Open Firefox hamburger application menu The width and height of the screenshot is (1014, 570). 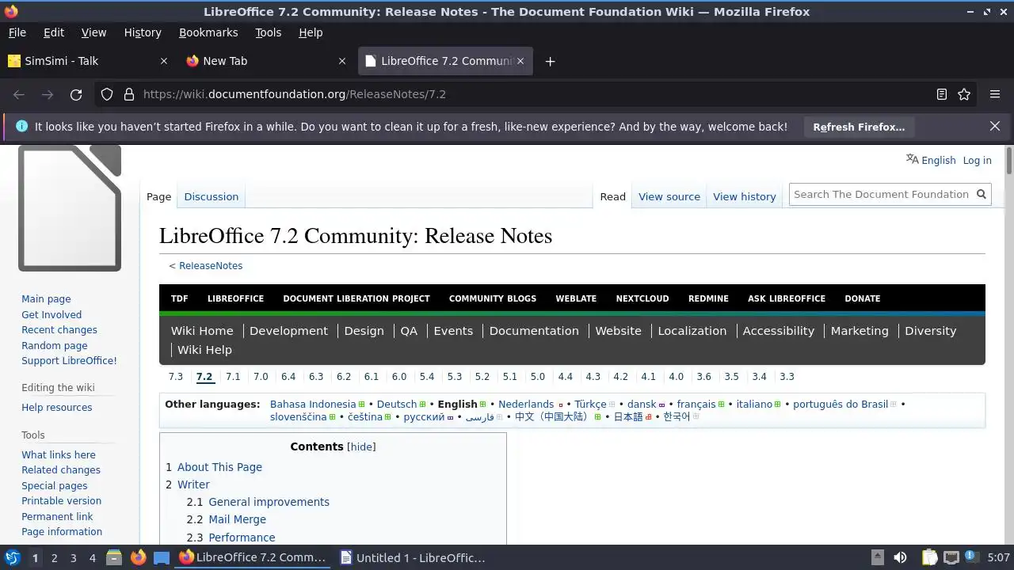pyautogui.click(x=995, y=94)
